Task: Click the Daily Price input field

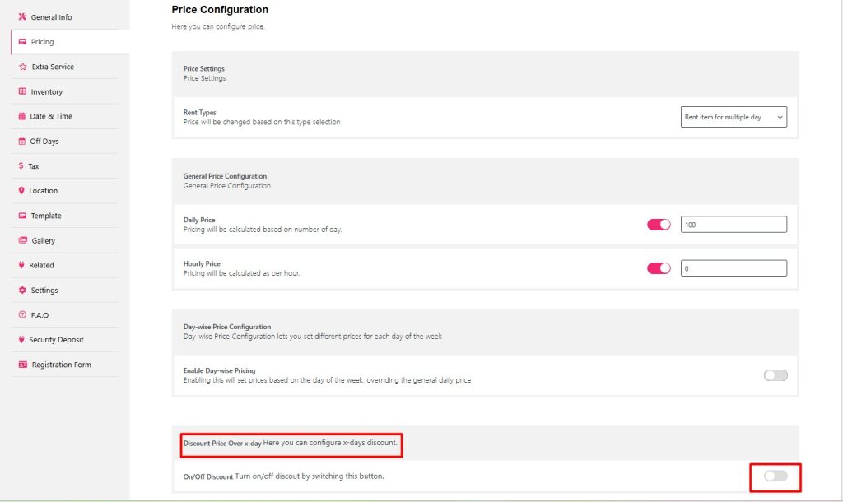Action: tap(734, 225)
